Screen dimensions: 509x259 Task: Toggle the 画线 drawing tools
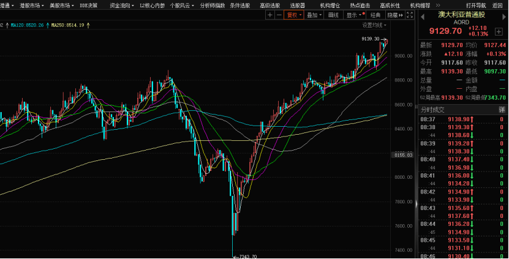[333, 15]
